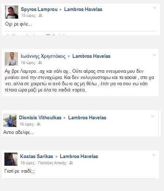The width and height of the screenshot is (164, 191).
Task: Open Spyros Lamprou's profile picture
Action: click(x=12, y=12)
